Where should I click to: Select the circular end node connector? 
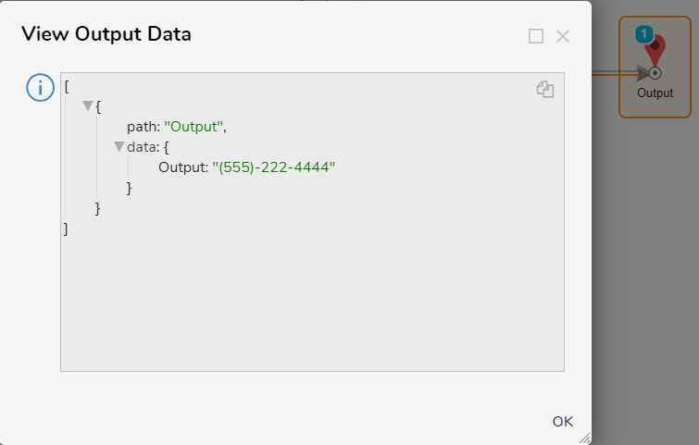tap(655, 73)
